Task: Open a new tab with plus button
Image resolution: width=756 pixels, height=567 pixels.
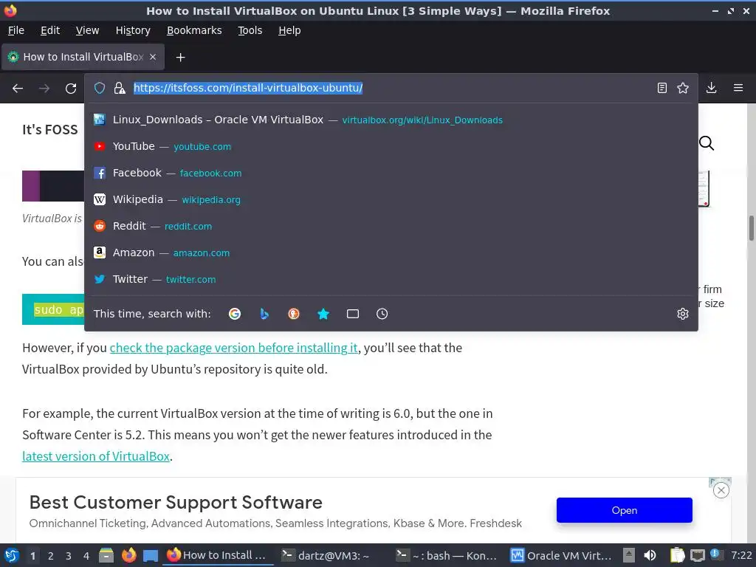Action: 180,58
